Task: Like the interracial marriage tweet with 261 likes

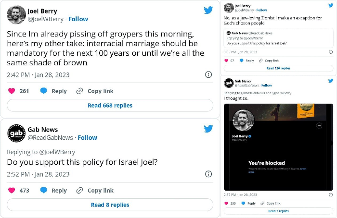Action: point(12,91)
